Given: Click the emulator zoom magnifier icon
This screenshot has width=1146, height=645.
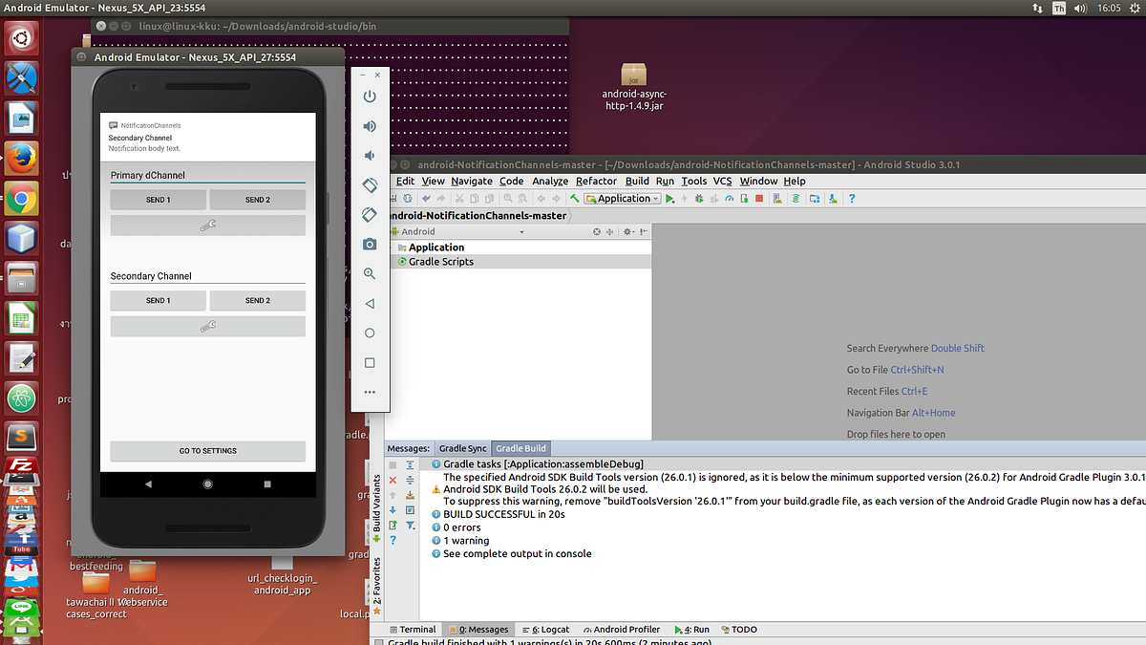Looking at the screenshot, I should (x=370, y=274).
